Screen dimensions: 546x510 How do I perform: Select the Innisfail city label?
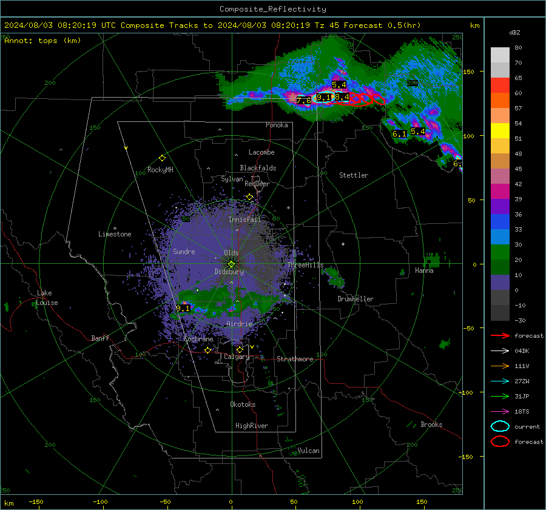click(x=244, y=220)
